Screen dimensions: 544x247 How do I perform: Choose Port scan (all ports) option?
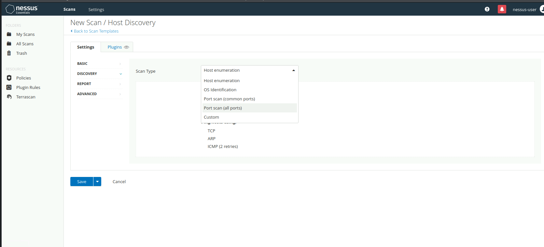coord(223,108)
